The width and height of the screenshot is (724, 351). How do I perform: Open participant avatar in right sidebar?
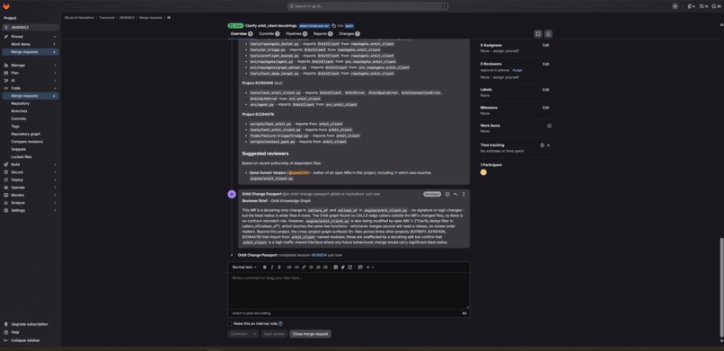(x=483, y=172)
